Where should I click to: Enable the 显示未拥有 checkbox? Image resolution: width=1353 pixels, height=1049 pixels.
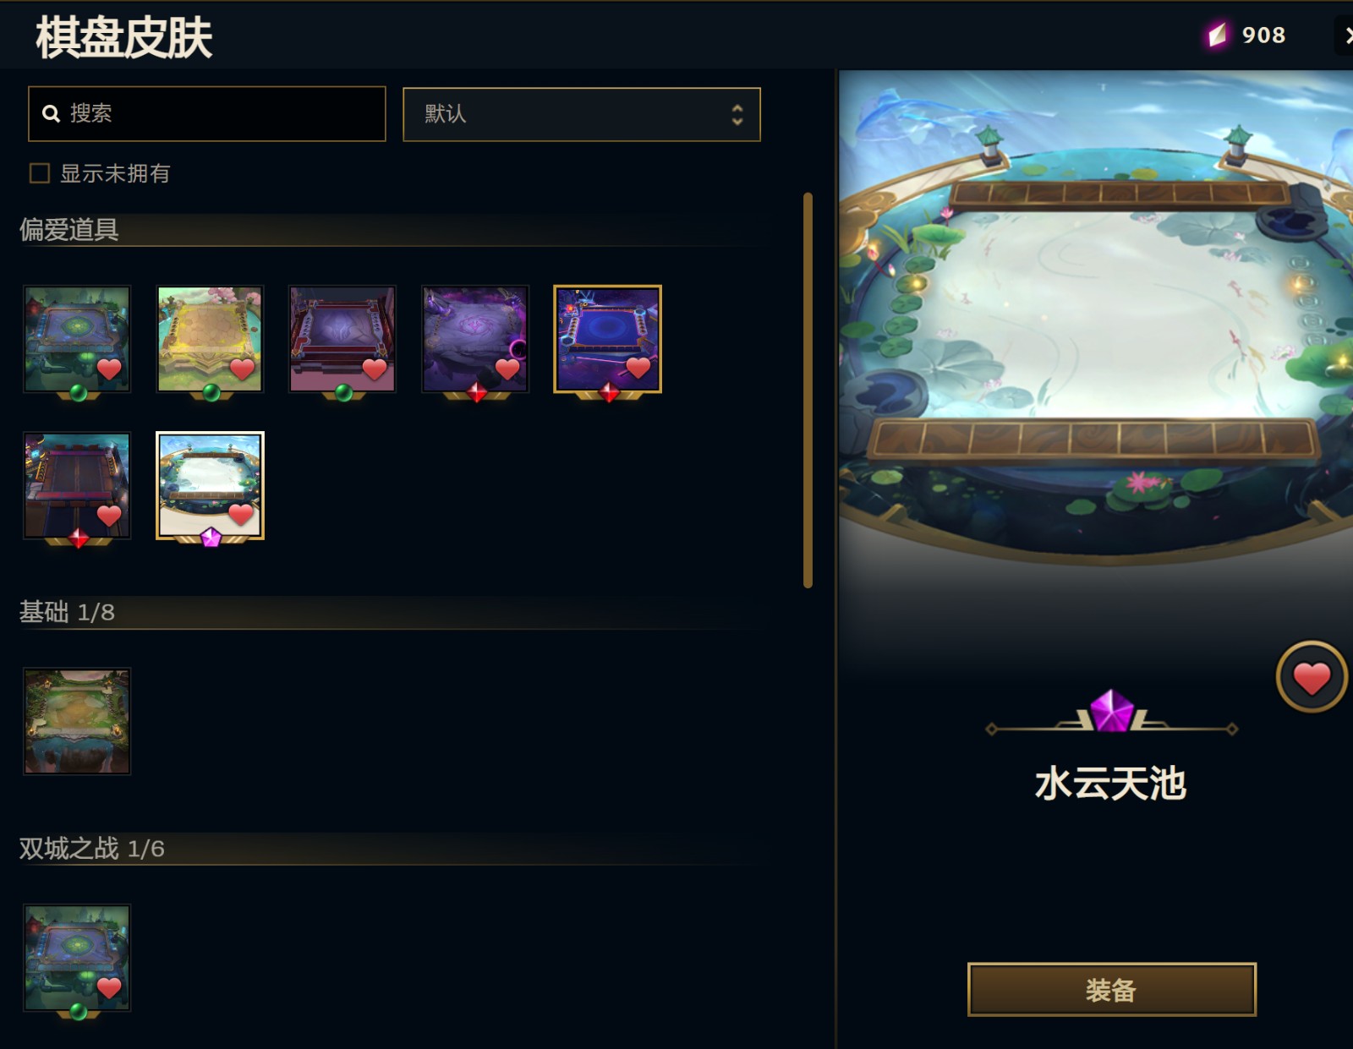(x=39, y=173)
